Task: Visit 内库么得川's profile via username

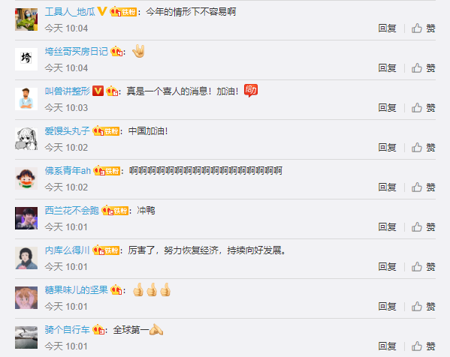Action: (x=67, y=250)
